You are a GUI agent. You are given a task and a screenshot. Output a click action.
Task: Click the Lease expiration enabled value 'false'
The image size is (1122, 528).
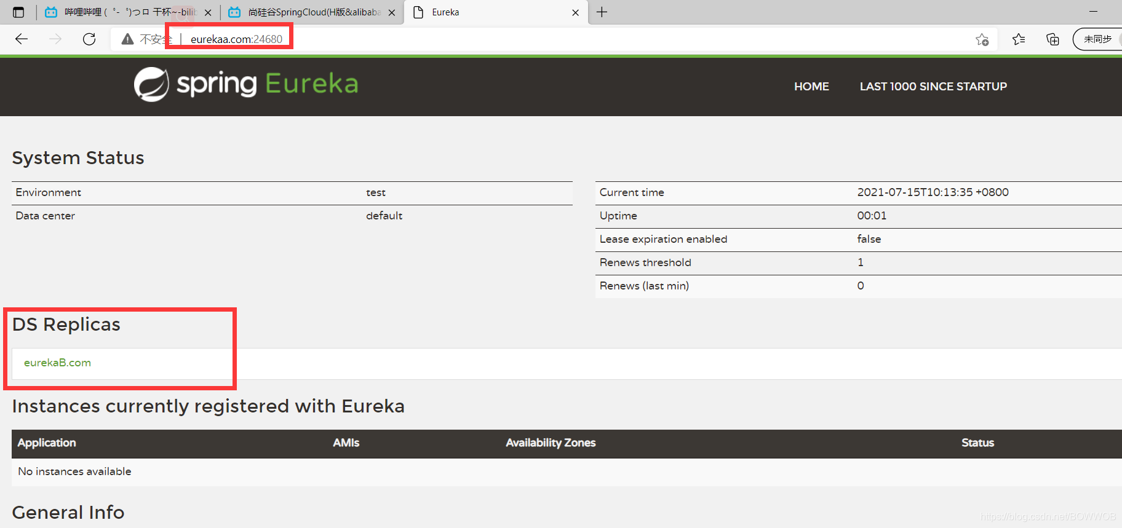869,239
